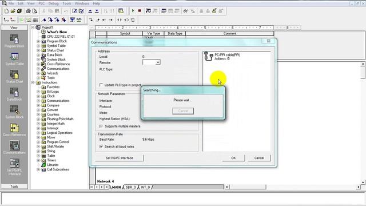Click the insert box icon in toolbar
The image size is (366, 206).
pos(133,20)
